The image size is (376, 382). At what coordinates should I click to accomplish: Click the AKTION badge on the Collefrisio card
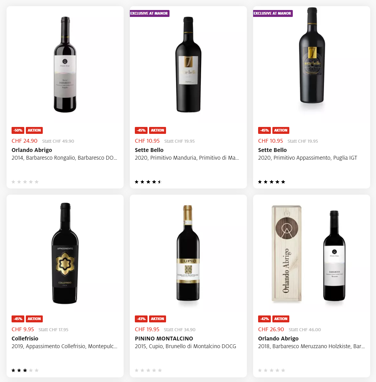tap(34, 319)
